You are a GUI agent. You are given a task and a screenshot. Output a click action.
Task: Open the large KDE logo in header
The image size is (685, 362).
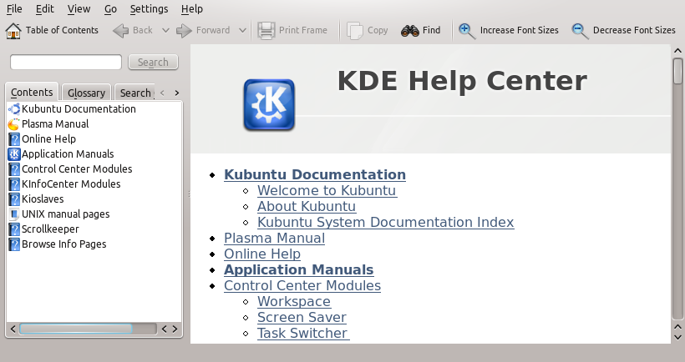click(x=268, y=105)
